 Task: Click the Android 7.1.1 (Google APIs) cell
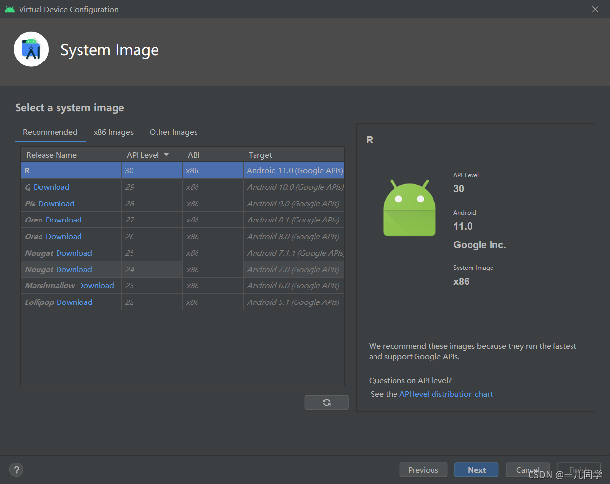(x=294, y=253)
